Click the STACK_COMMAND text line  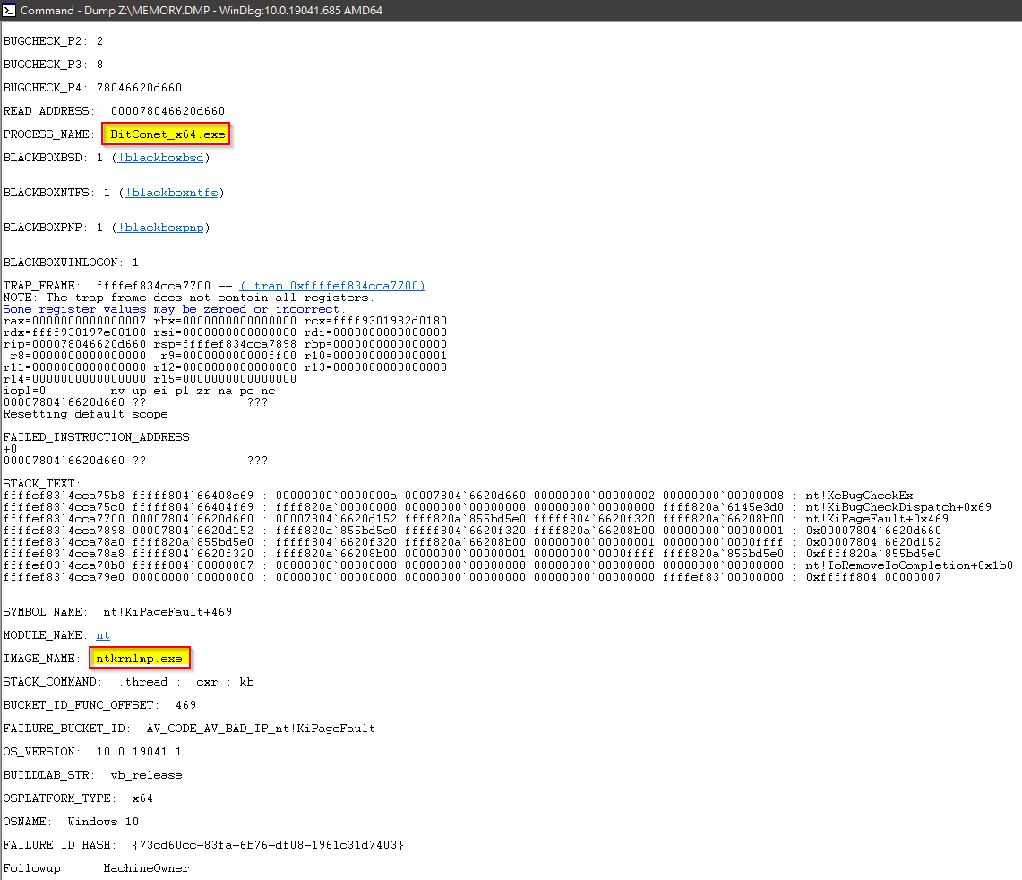128,682
